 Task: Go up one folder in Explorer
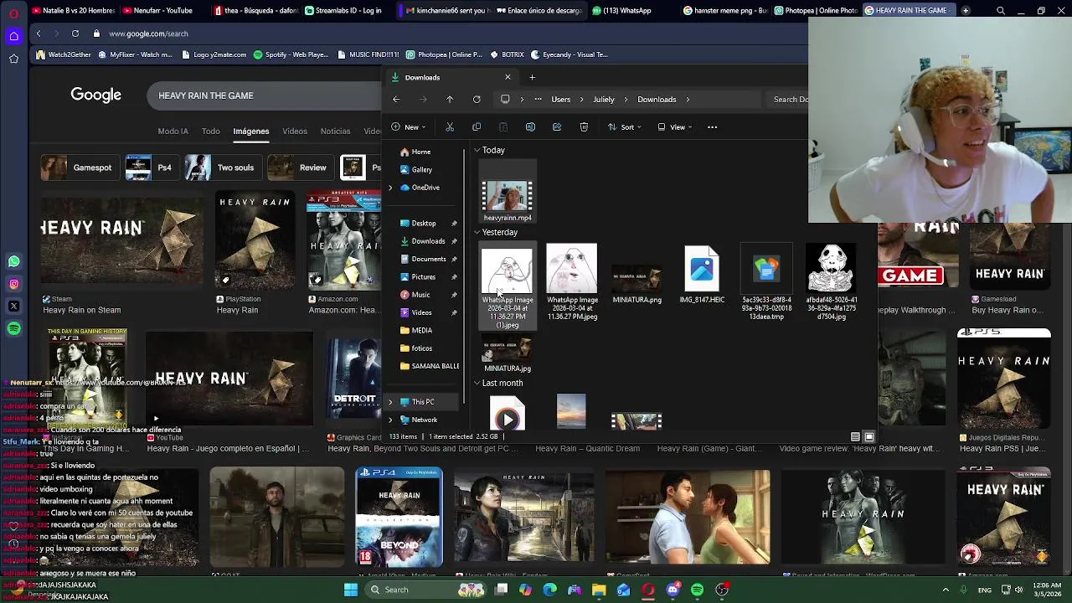tap(450, 100)
